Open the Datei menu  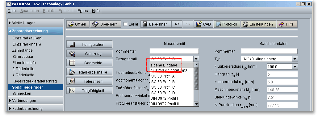click(x=12, y=11)
